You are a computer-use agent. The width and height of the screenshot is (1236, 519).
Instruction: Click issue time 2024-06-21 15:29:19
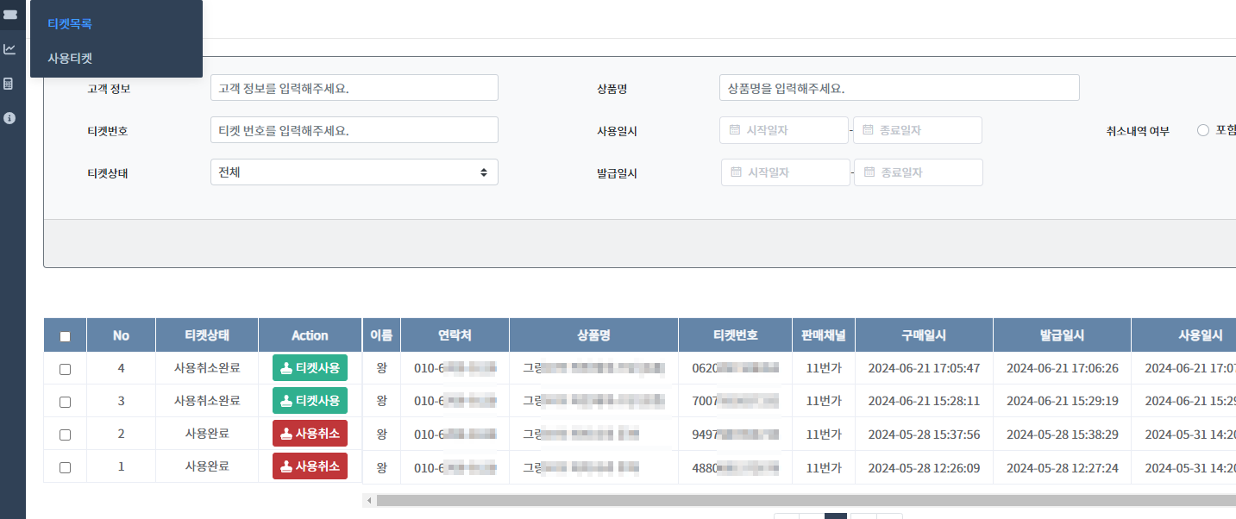[1062, 401]
